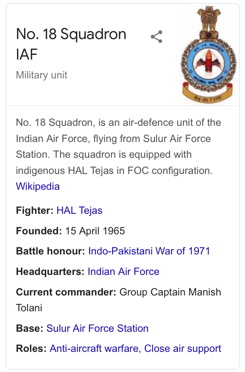Open Indo-Pakistani War of 1971 link
The width and height of the screenshot is (245, 372).
click(149, 251)
